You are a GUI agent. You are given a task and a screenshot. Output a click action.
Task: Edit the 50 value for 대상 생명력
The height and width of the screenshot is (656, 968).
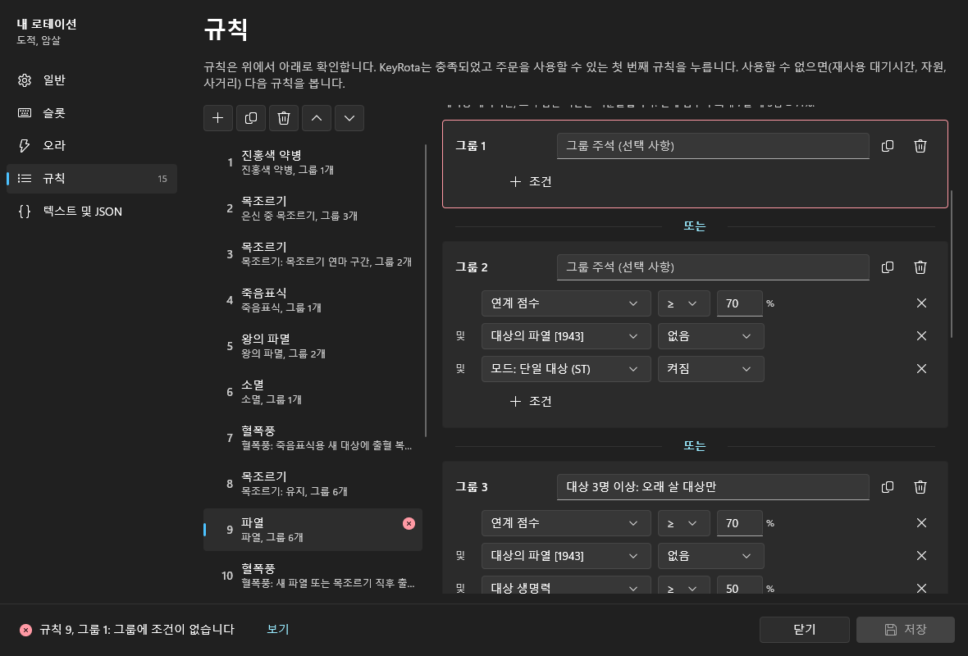tap(740, 586)
